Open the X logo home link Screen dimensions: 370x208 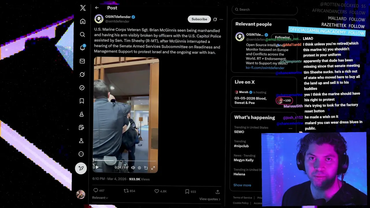click(x=83, y=8)
